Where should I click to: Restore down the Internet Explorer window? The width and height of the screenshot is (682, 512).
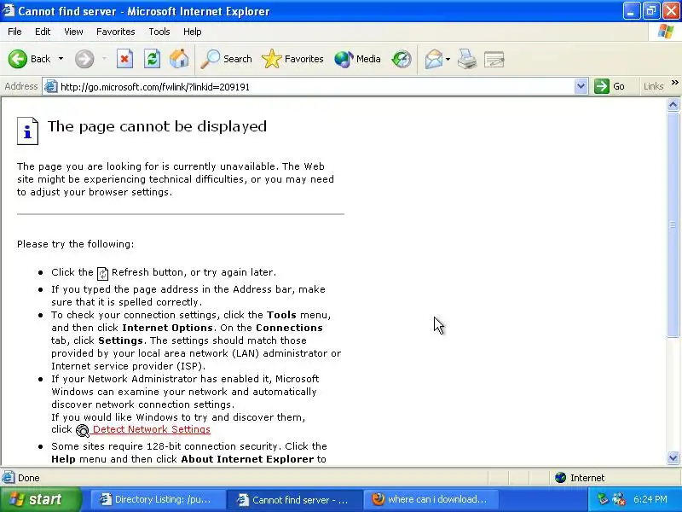pos(651,11)
